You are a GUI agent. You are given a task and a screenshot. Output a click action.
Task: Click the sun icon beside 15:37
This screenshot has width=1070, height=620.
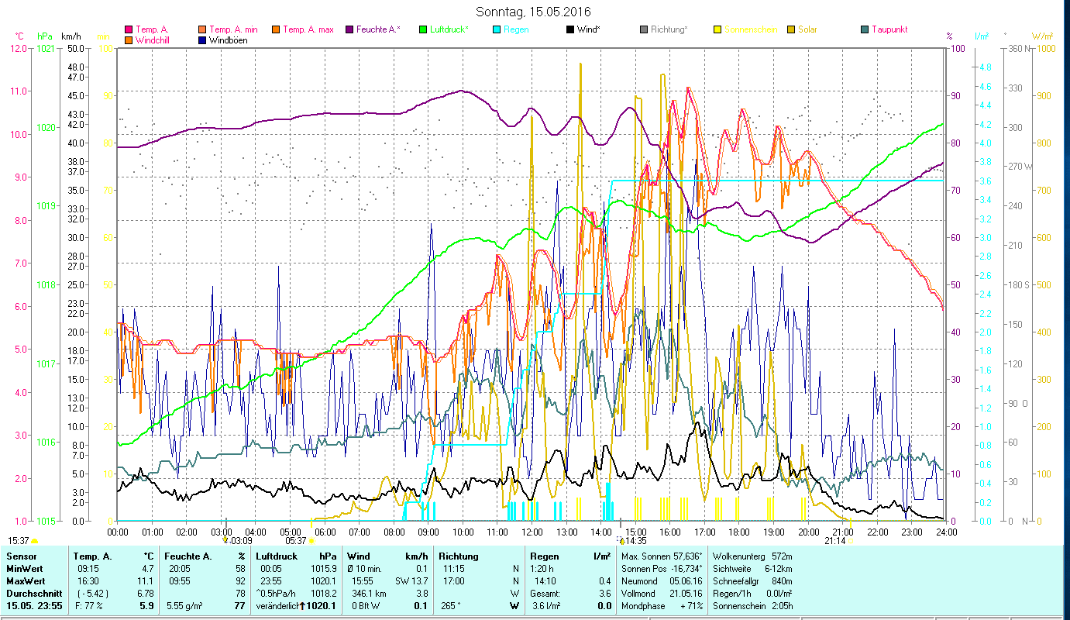(34, 541)
